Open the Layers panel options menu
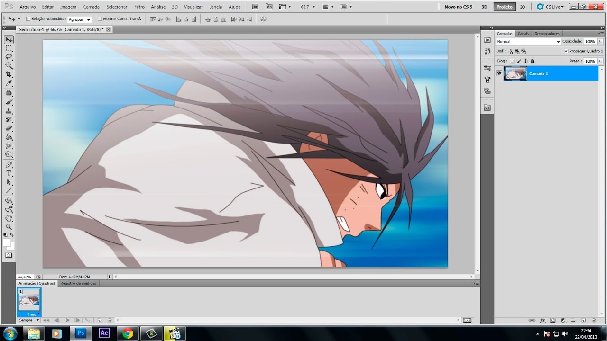The width and height of the screenshot is (607, 341). 601,34
